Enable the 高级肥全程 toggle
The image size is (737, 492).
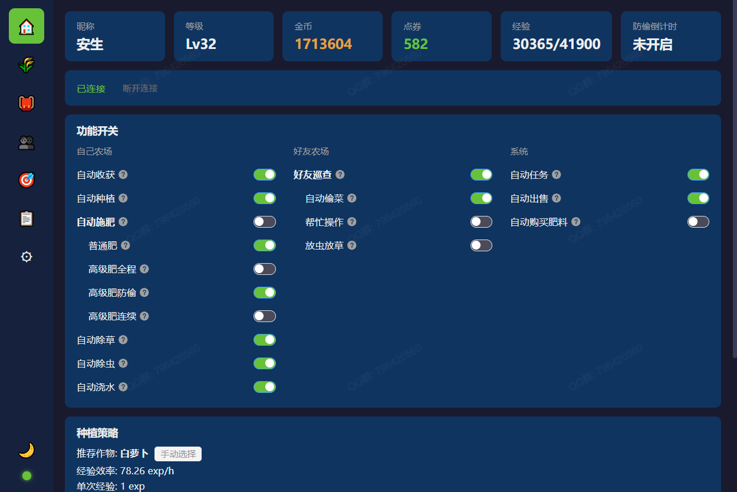264,269
